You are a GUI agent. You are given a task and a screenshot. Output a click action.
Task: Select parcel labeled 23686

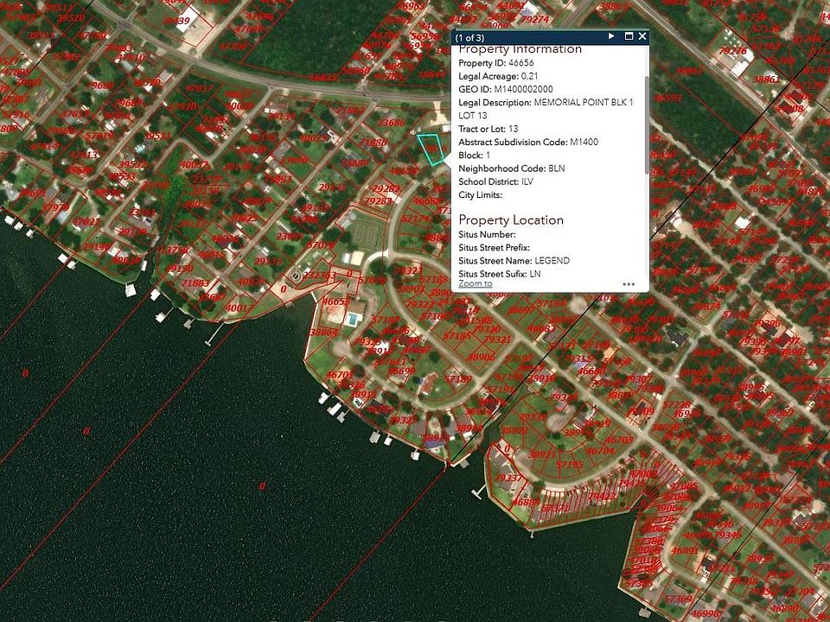(x=392, y=123)
